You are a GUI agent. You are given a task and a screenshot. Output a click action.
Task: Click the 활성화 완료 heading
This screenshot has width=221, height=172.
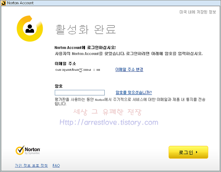point(86,29)
